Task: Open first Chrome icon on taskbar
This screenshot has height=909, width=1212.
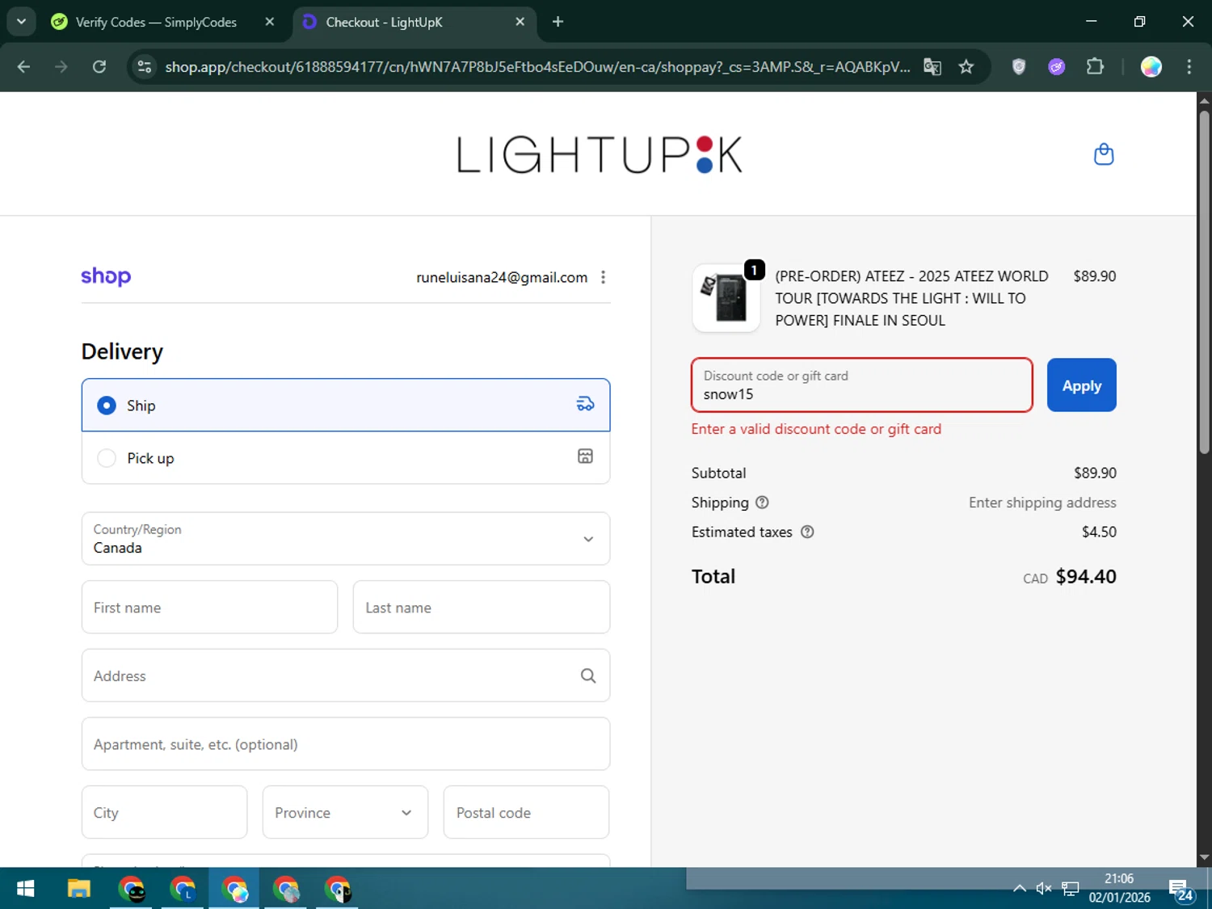Action: [x=131, y=889]
